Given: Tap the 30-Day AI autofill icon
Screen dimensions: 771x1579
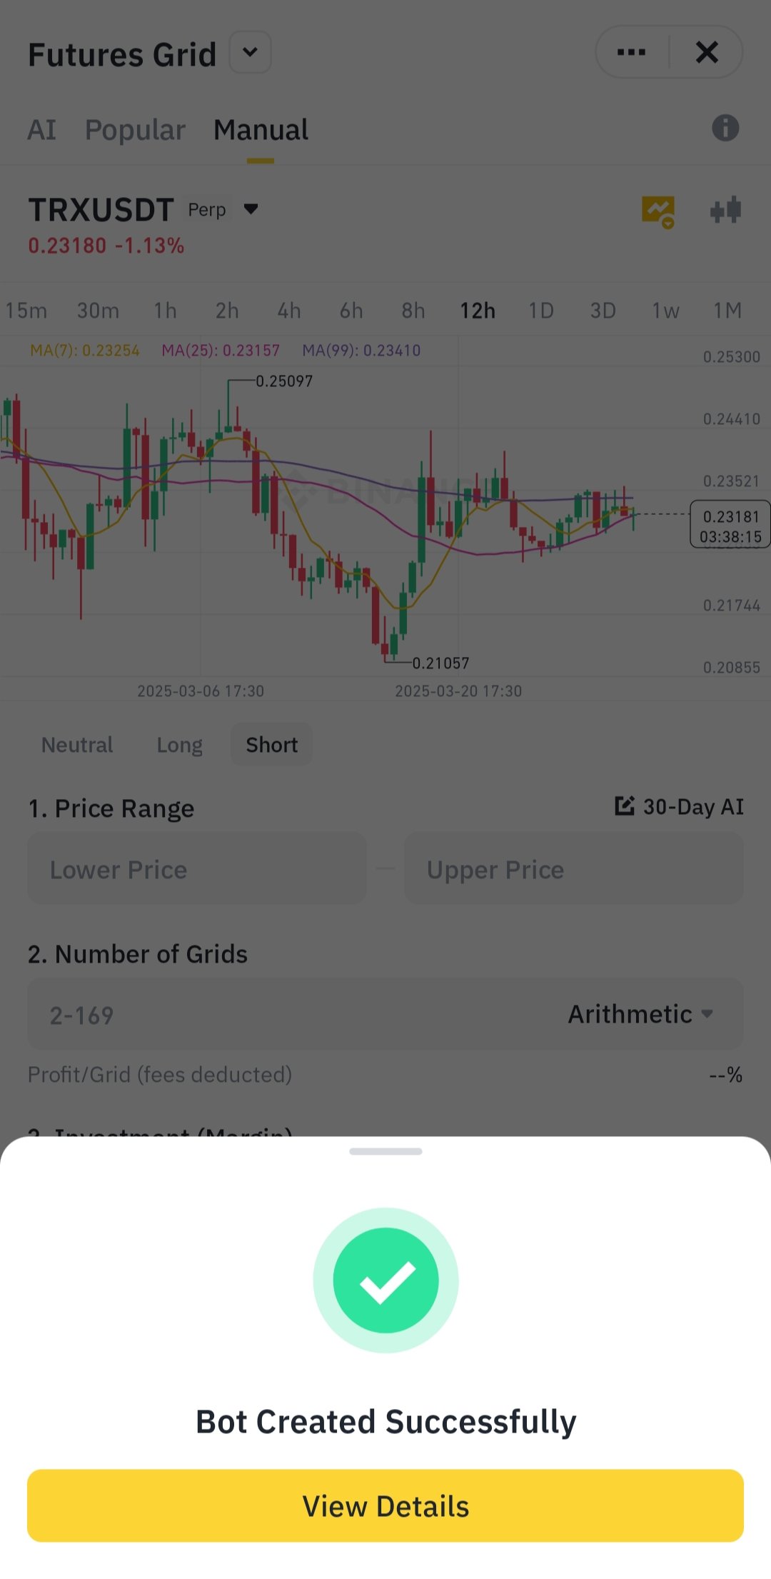Looking at the screenshot, I should 625,806.
